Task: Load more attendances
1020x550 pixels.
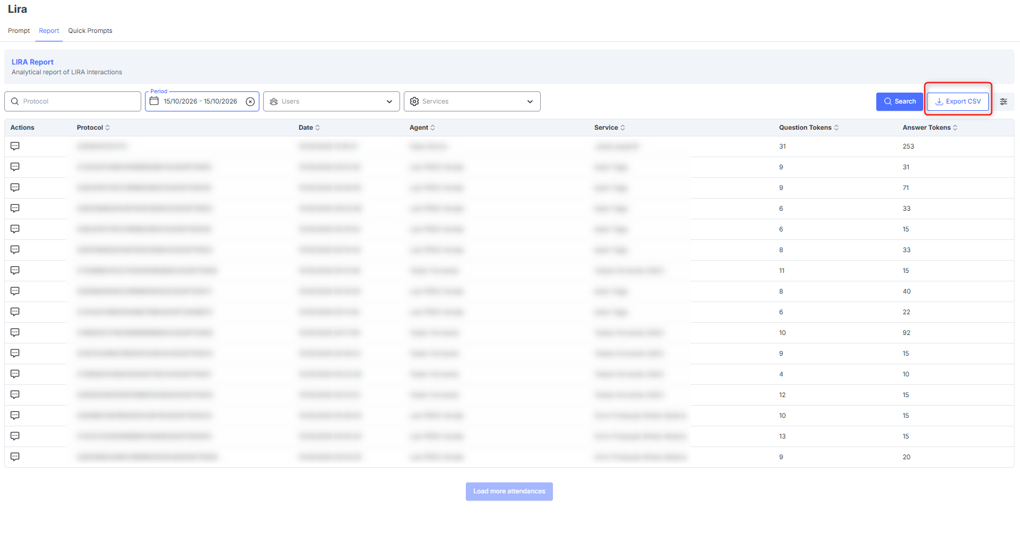Action: (x=509, y=492)
